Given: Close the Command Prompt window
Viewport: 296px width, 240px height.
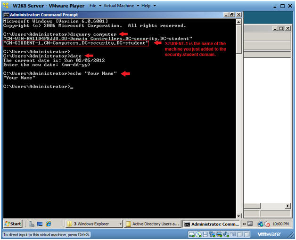Looking at the screenshot, I should 238,15.
